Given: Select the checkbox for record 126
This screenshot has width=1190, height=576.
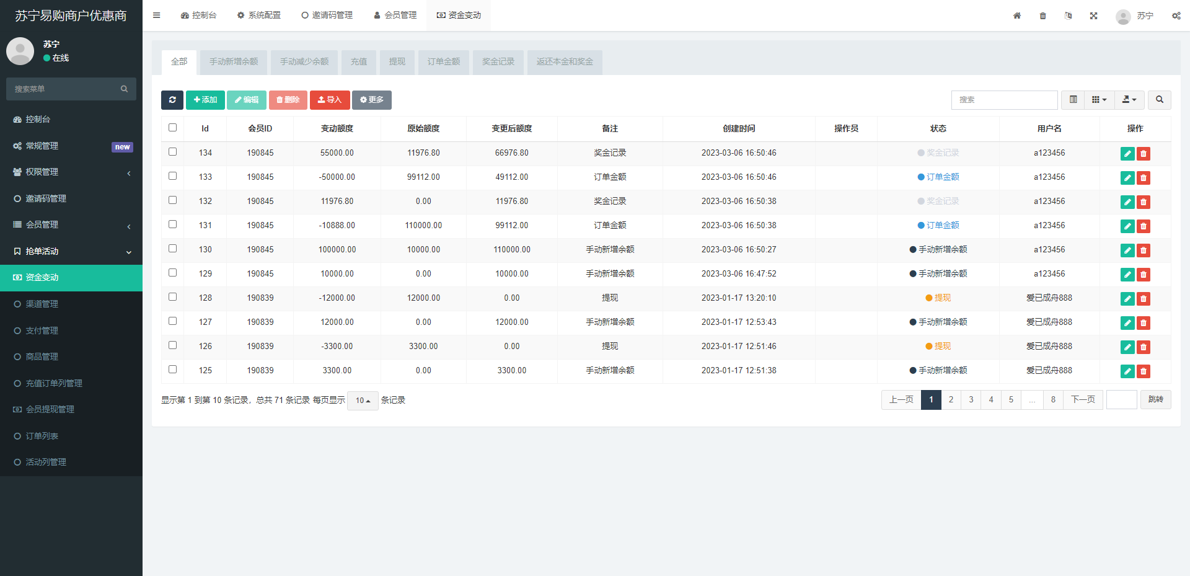Looking at the screenshot, I should coord(173,345).
